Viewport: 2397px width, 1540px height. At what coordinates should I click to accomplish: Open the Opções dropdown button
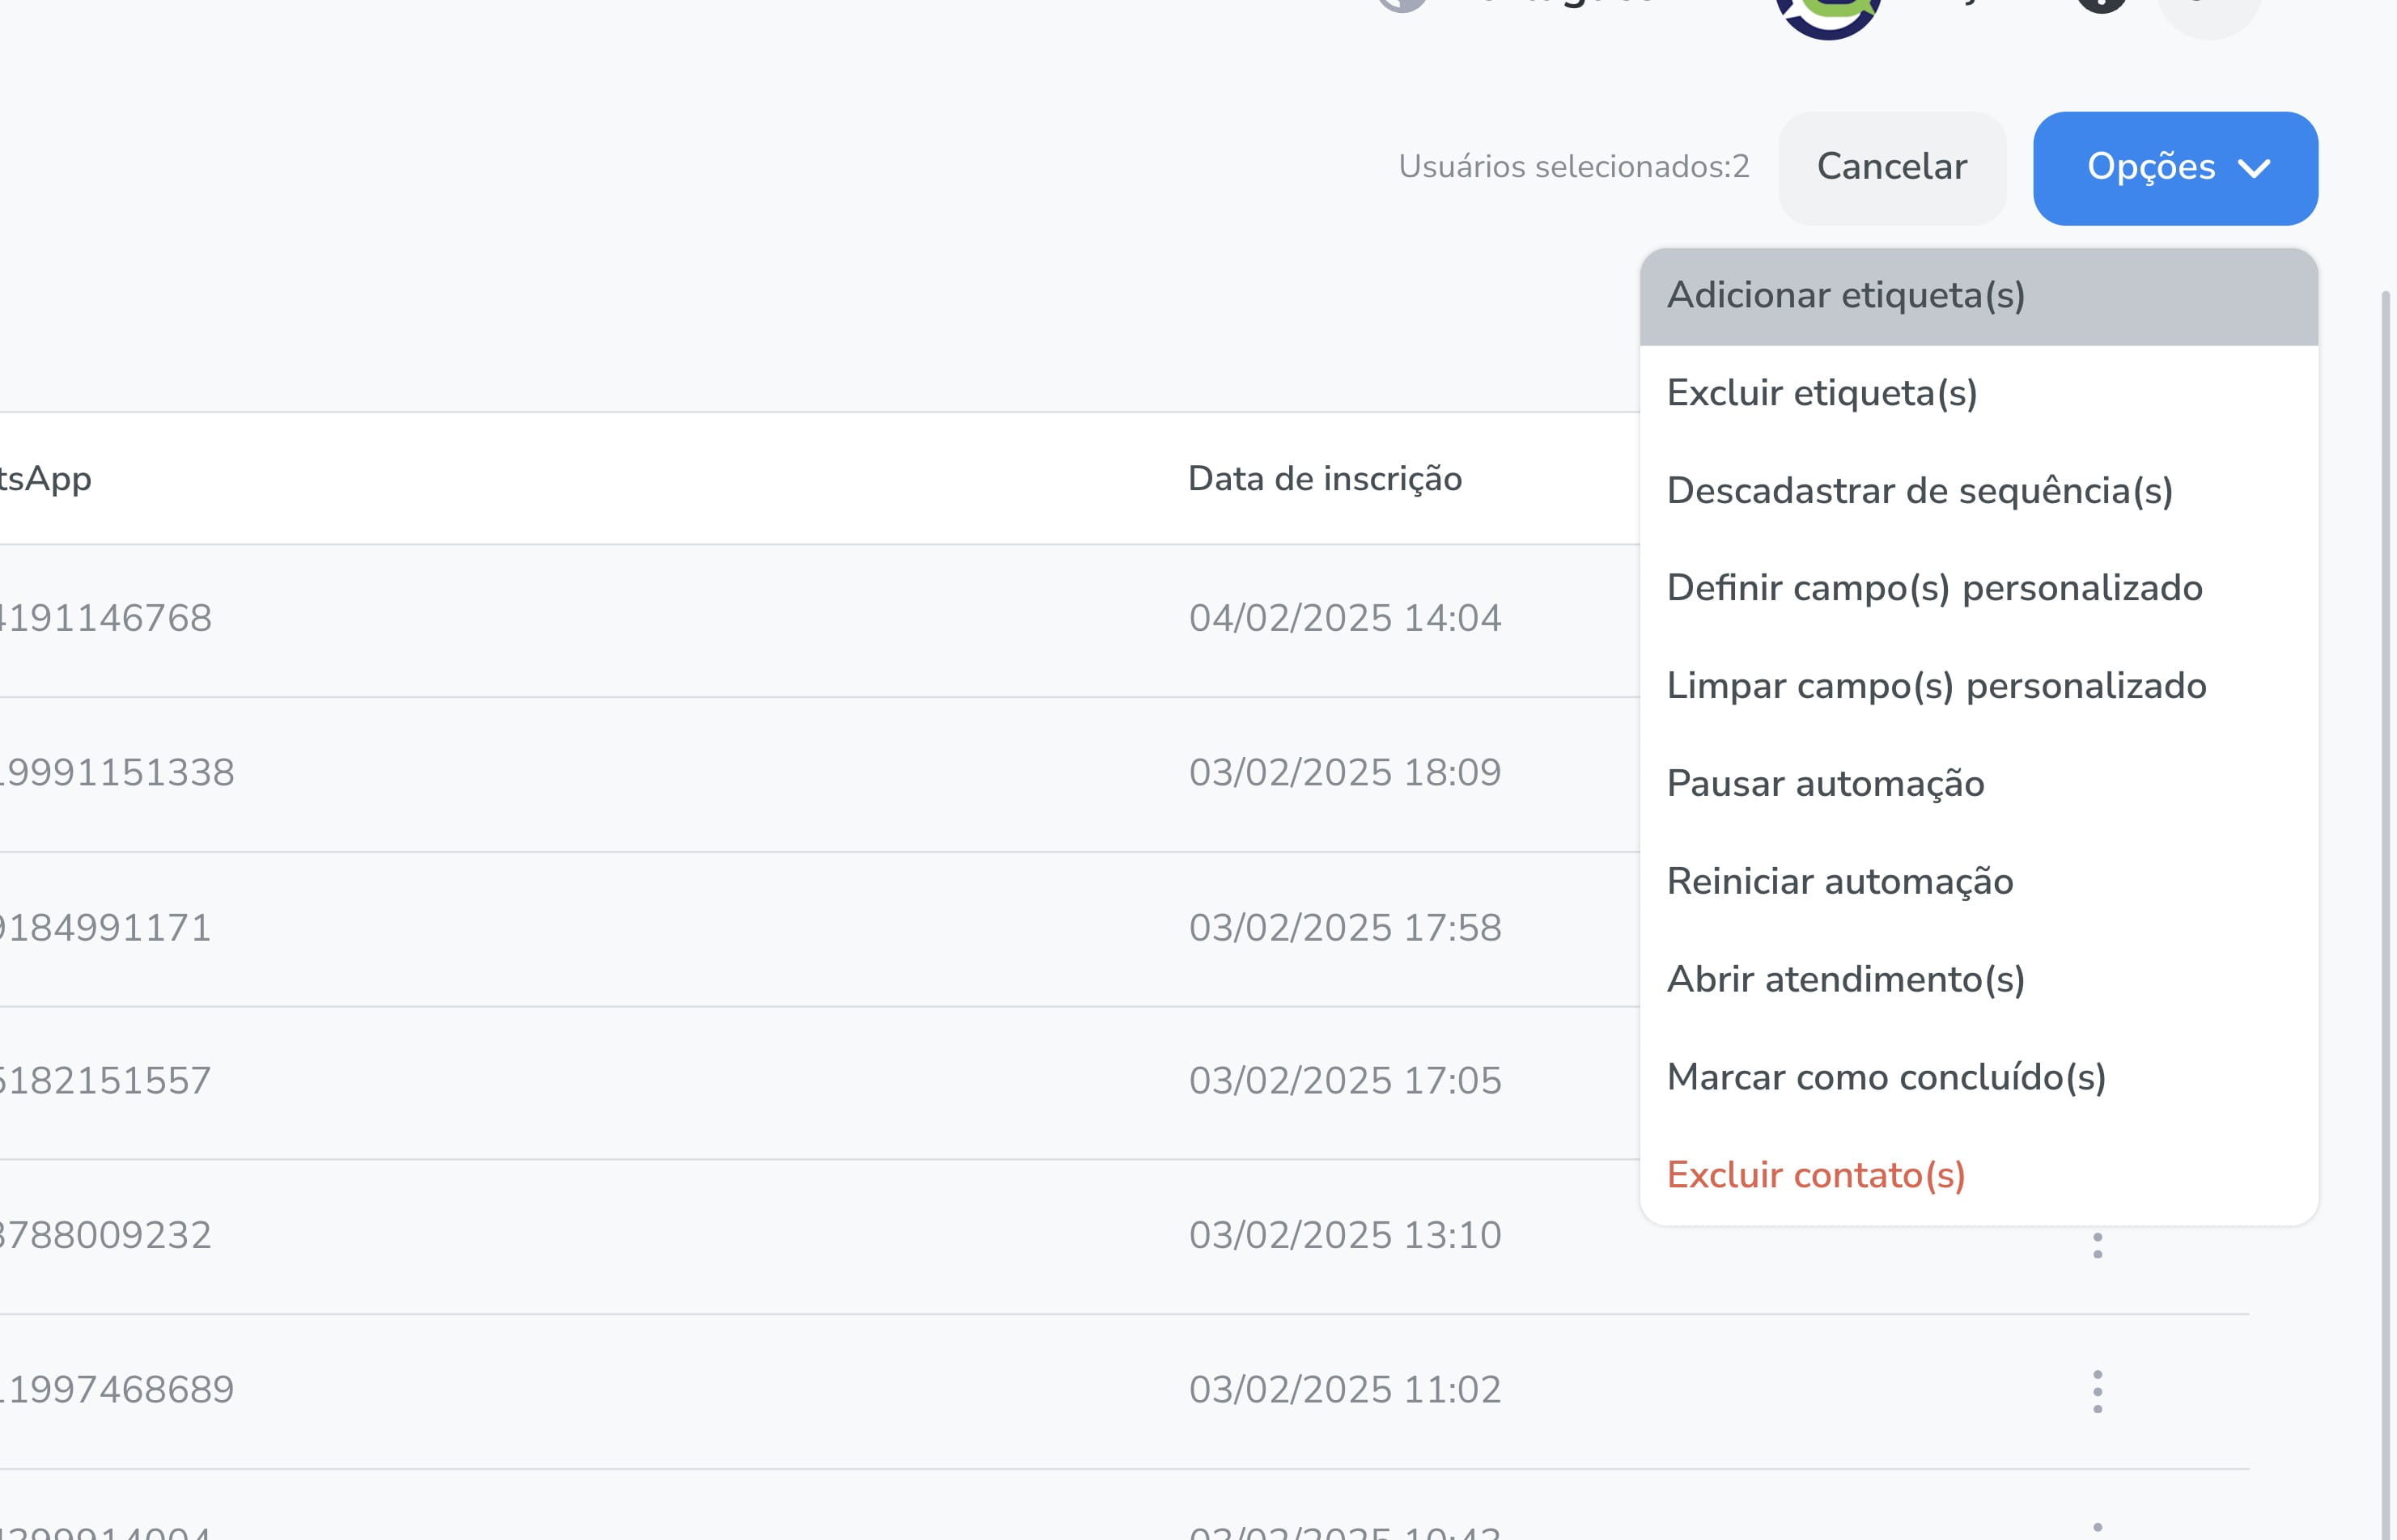(x=2175, y=168)
